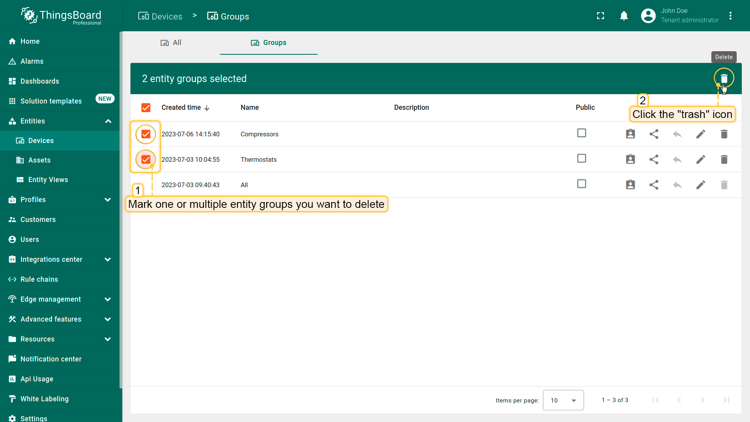Open Rule chains from sidebar
This screenshot has height=422, width=750.
tap(39, 279)
